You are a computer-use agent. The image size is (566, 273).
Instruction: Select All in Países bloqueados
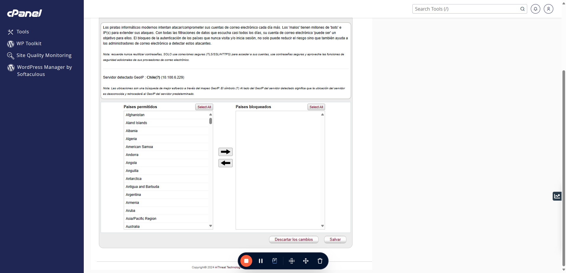point(316,107)
